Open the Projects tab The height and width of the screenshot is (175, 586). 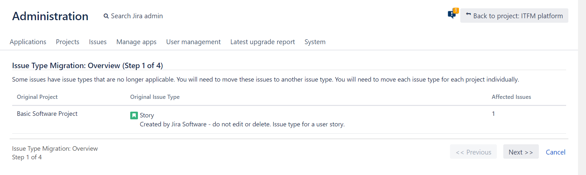[x=68, y=42]
